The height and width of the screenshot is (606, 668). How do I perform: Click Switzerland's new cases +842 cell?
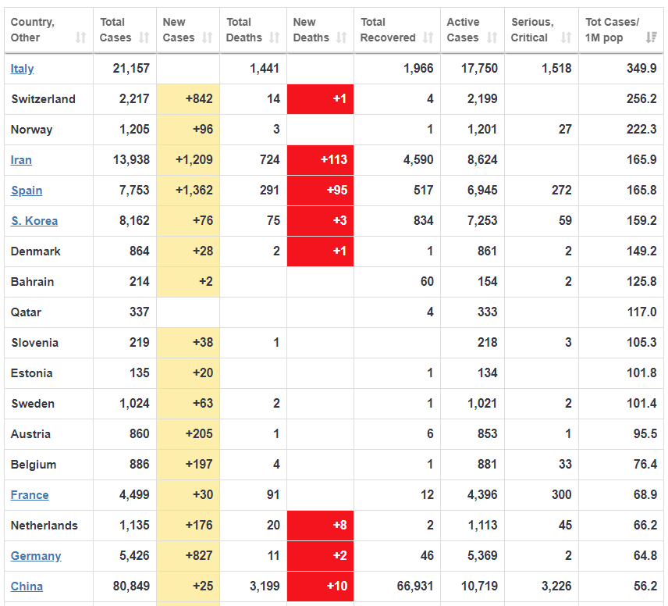pos(188,99)
